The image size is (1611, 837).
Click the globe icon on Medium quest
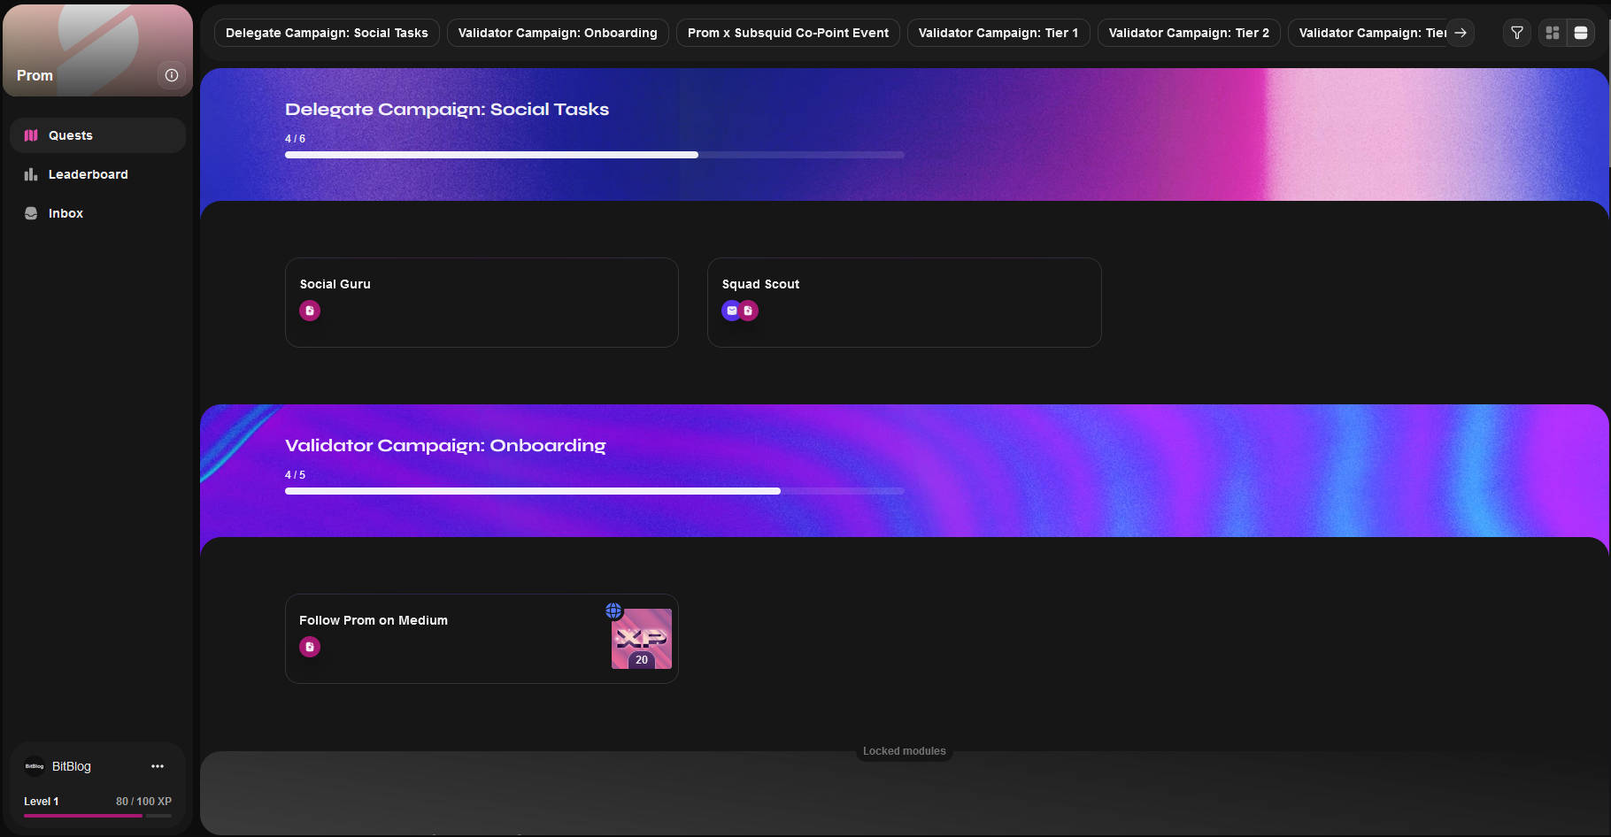pos(613,610)
